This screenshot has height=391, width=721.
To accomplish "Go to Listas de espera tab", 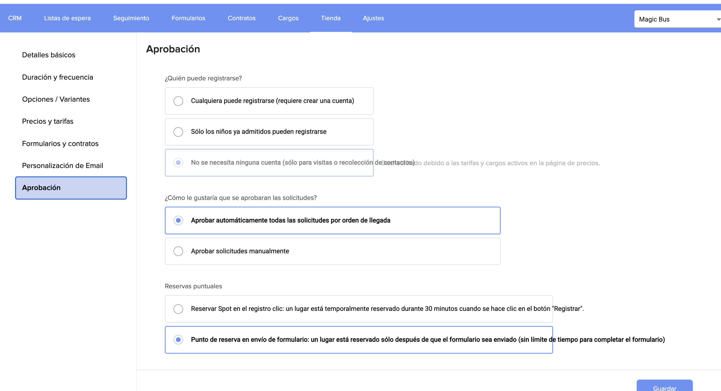I will click(67, 18).
